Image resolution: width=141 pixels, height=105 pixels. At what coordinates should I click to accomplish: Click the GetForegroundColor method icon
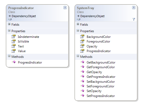point(82,67)
